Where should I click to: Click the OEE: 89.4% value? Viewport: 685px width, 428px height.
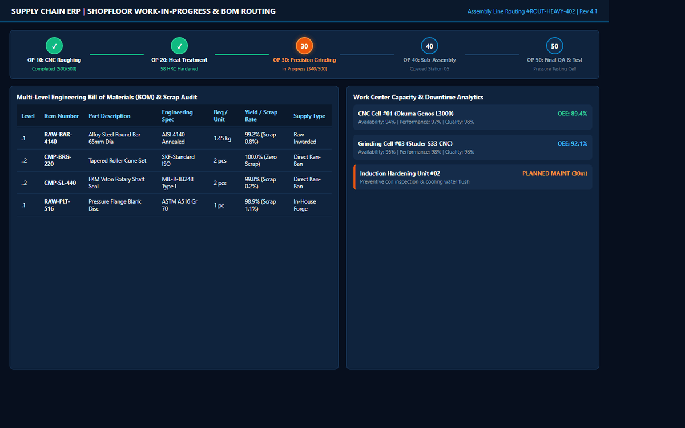point(573,114)
